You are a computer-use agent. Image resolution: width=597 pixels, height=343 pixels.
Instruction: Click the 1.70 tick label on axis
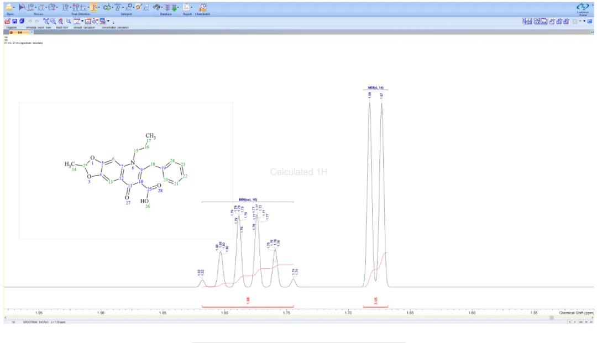click(x=348, y=313)
